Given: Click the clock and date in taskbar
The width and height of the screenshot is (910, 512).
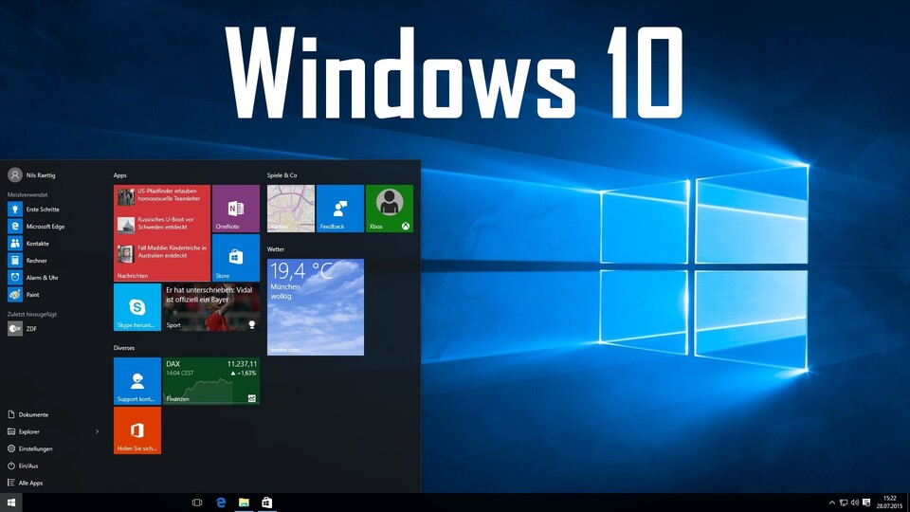Looking at the screenshot, I should (889, 503).
